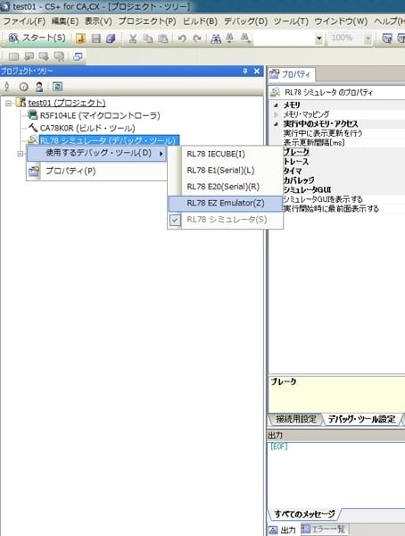This screenshot has height=536, width=405.
Task: Select test01 (プロジェクト) in the tree
Action: [x=67, y=103]
